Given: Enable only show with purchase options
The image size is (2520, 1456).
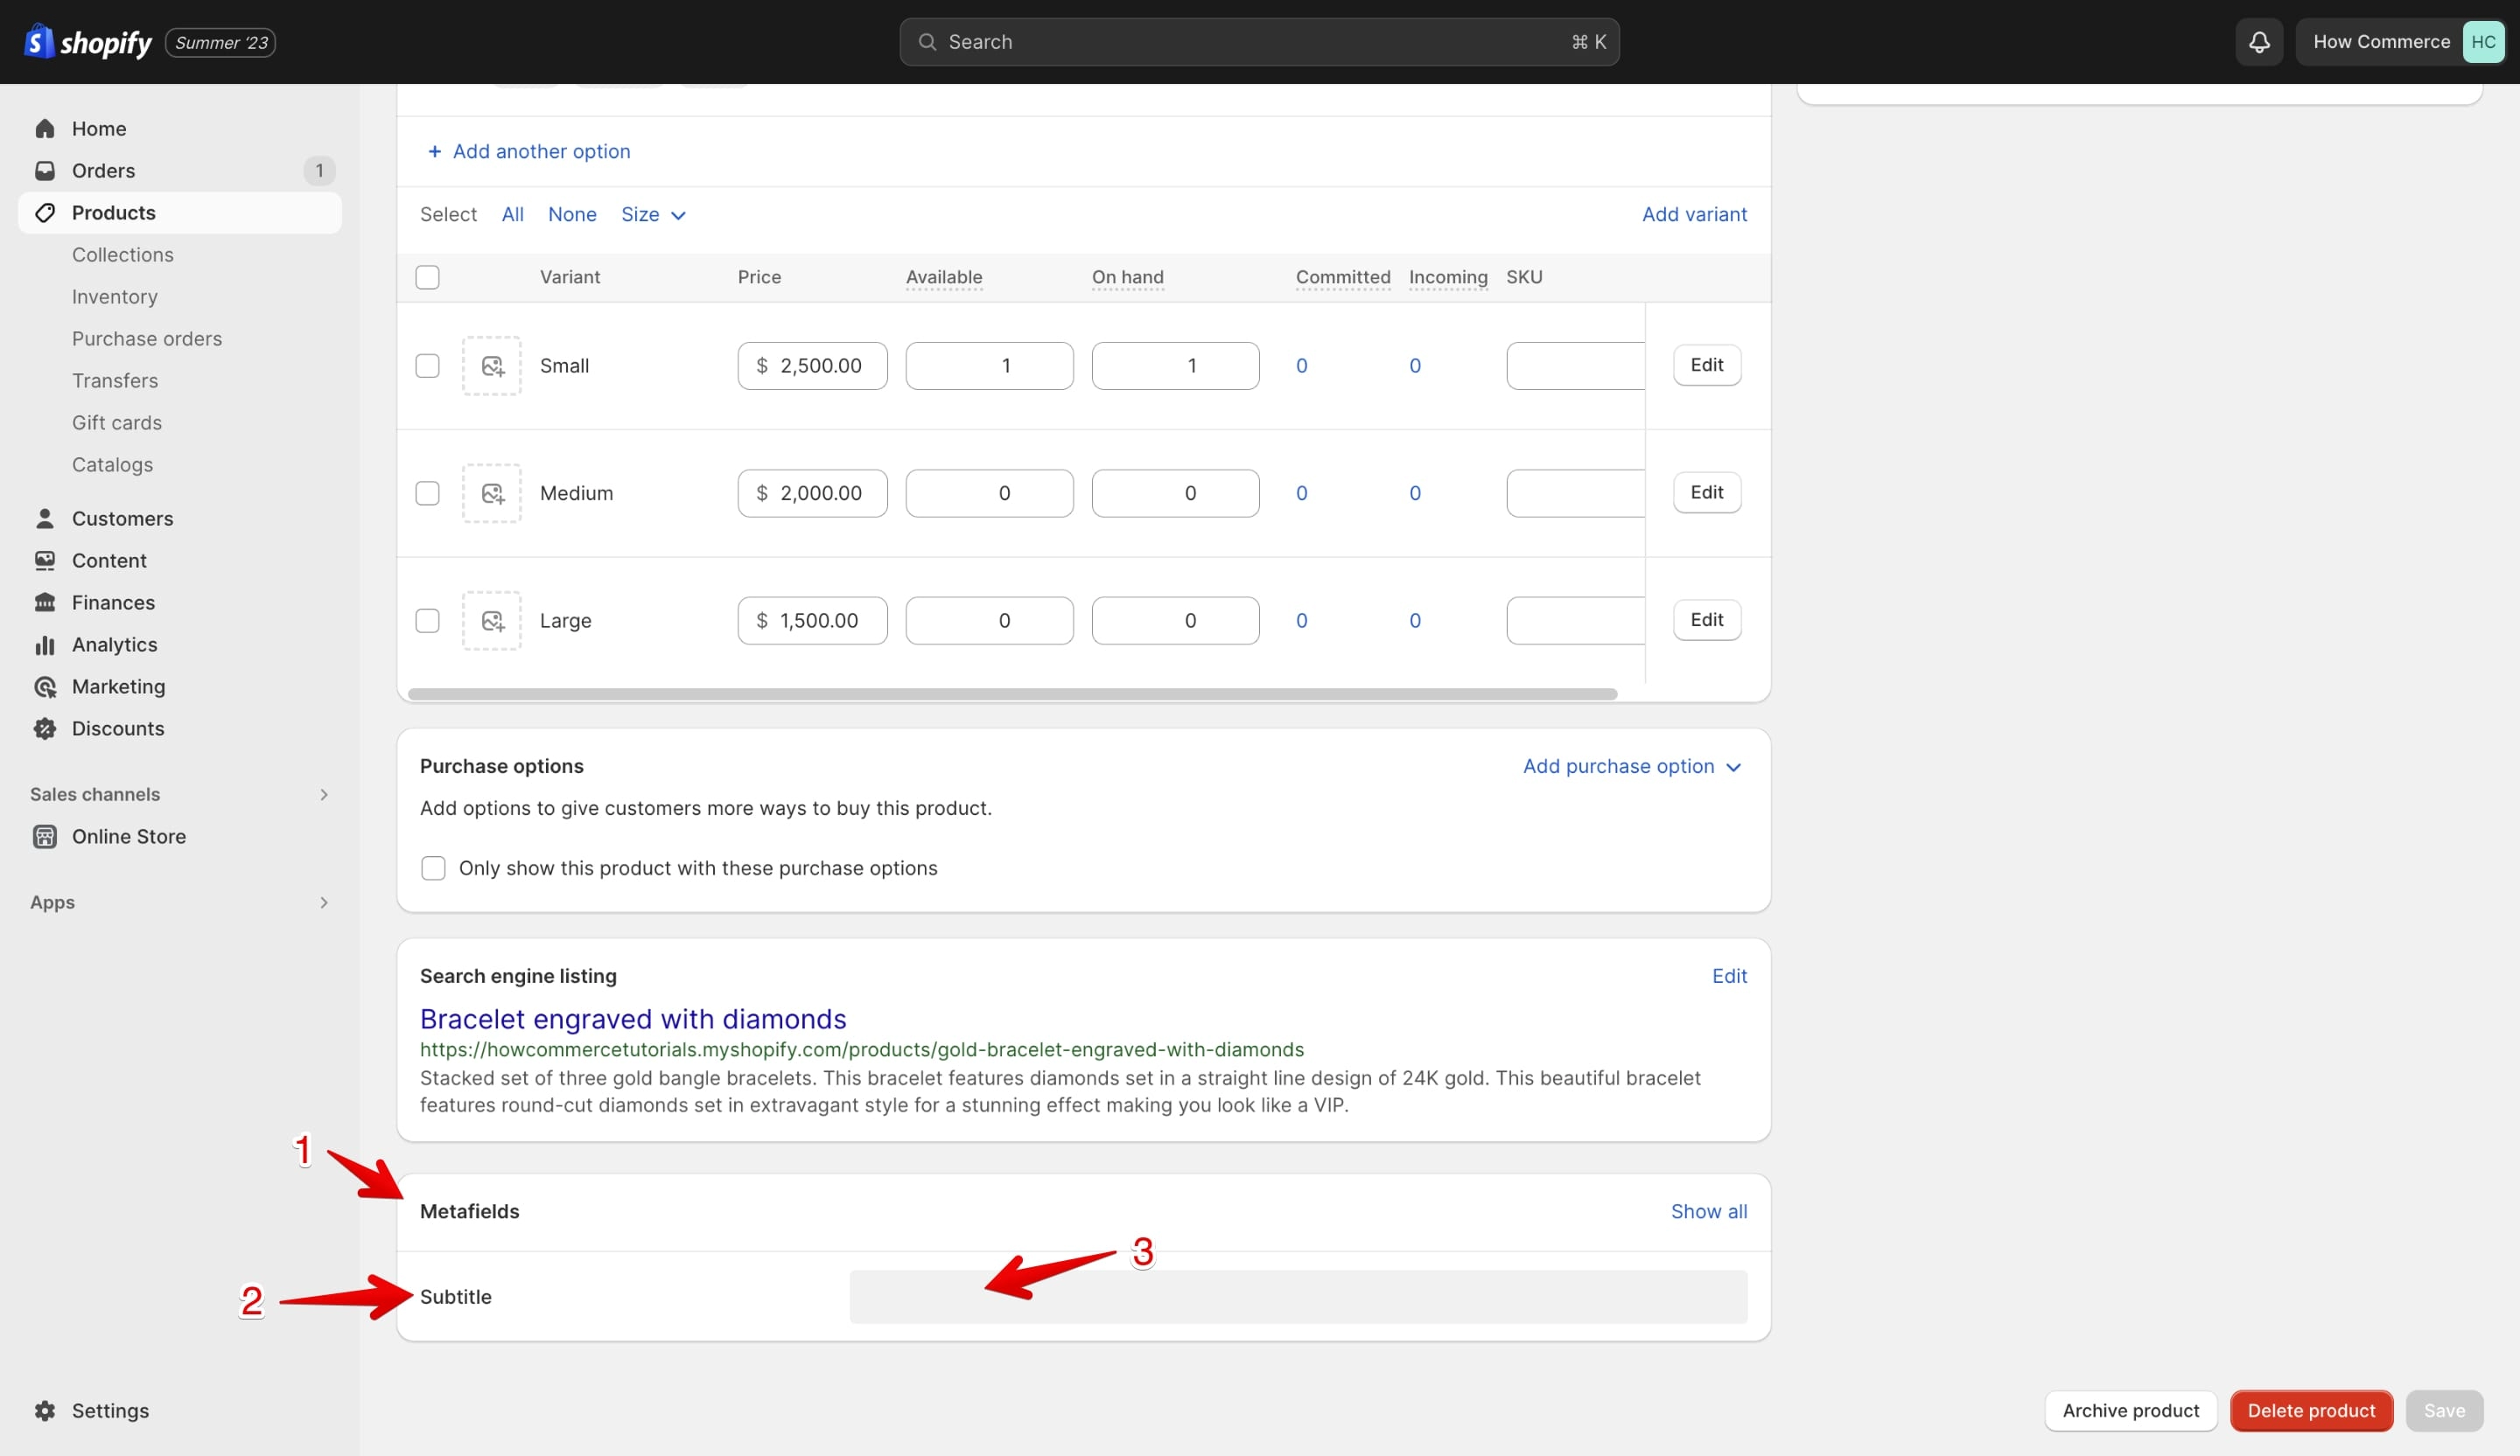Looking at the screenshot, I should 433,867.
